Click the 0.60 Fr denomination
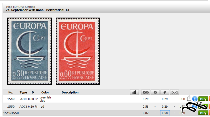The image size is (210, 117). click(x=33, y=107)
